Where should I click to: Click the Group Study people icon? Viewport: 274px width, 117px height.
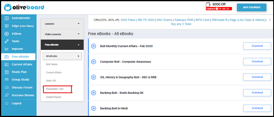coord(7,80)
